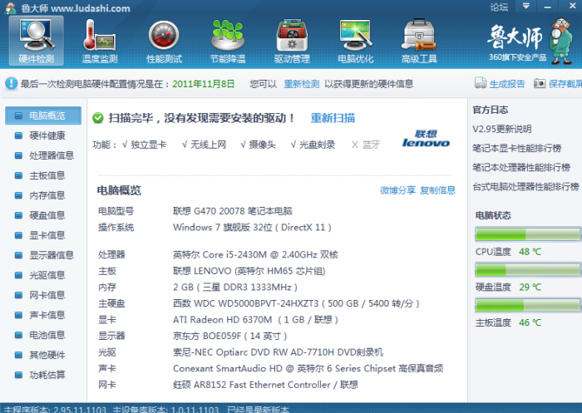Viewport: 582px width, 413px height.
Task: Click the Conexant SmartAudio HD value
Action: tap(308, 368)
